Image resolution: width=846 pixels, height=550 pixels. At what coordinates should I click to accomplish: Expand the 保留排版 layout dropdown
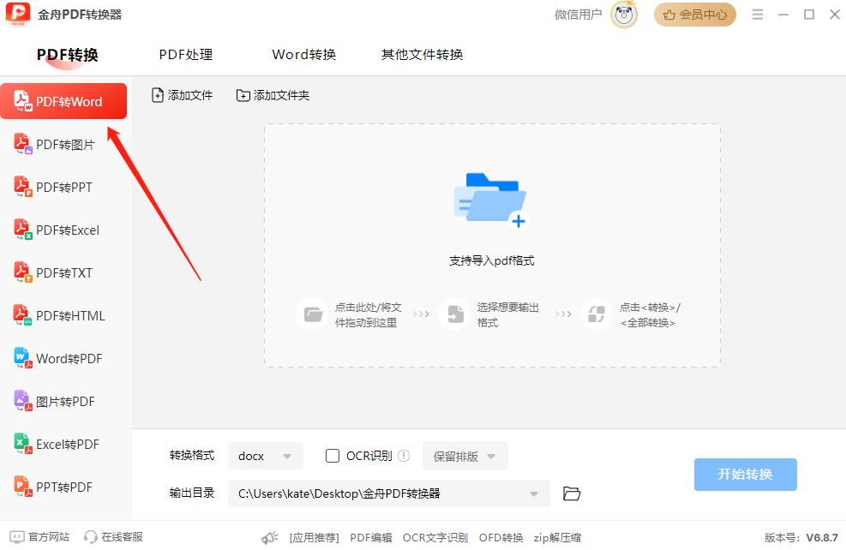point(465,456)
